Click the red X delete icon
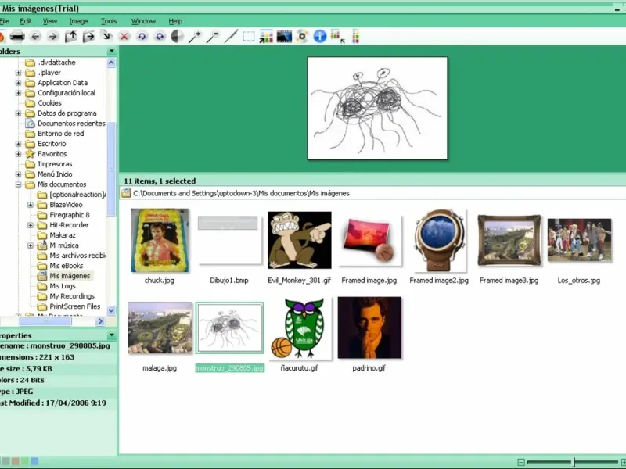626x469 pixels. pos(124,37)
